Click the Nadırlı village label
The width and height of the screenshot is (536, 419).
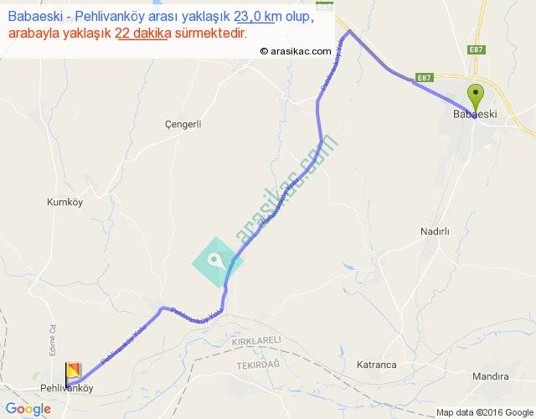pyautogui.click(x=435, y=231)
